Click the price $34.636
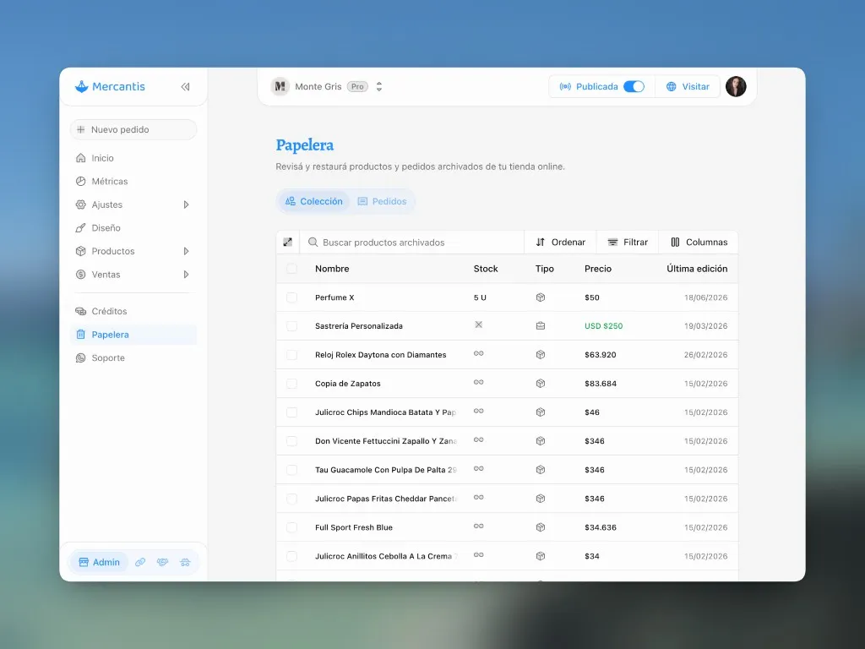The height and width of the screenshot is (649, 865). point(601,527)
